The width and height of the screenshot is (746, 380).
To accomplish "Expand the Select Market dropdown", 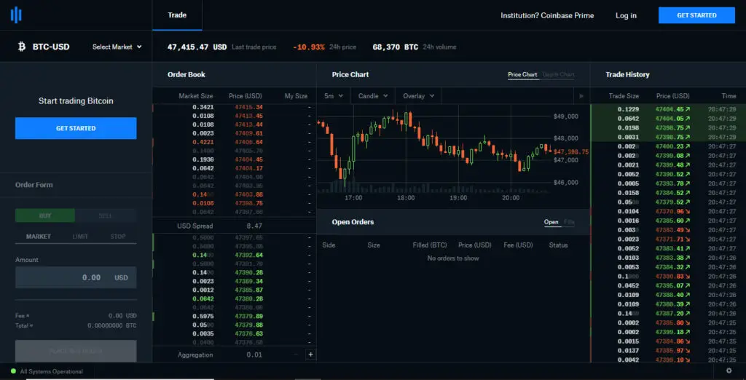I will (x=117, y=47).
